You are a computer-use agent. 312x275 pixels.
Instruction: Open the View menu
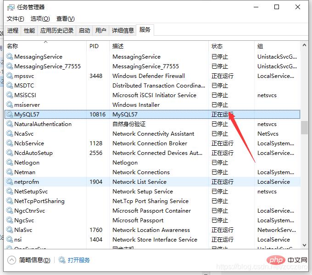click(65, 19)
